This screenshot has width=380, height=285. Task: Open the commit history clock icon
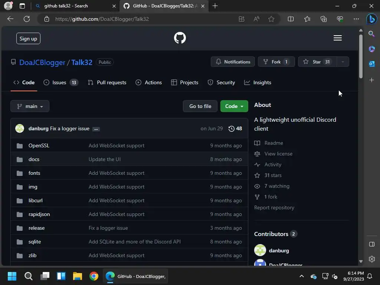[x=231, y=129]
